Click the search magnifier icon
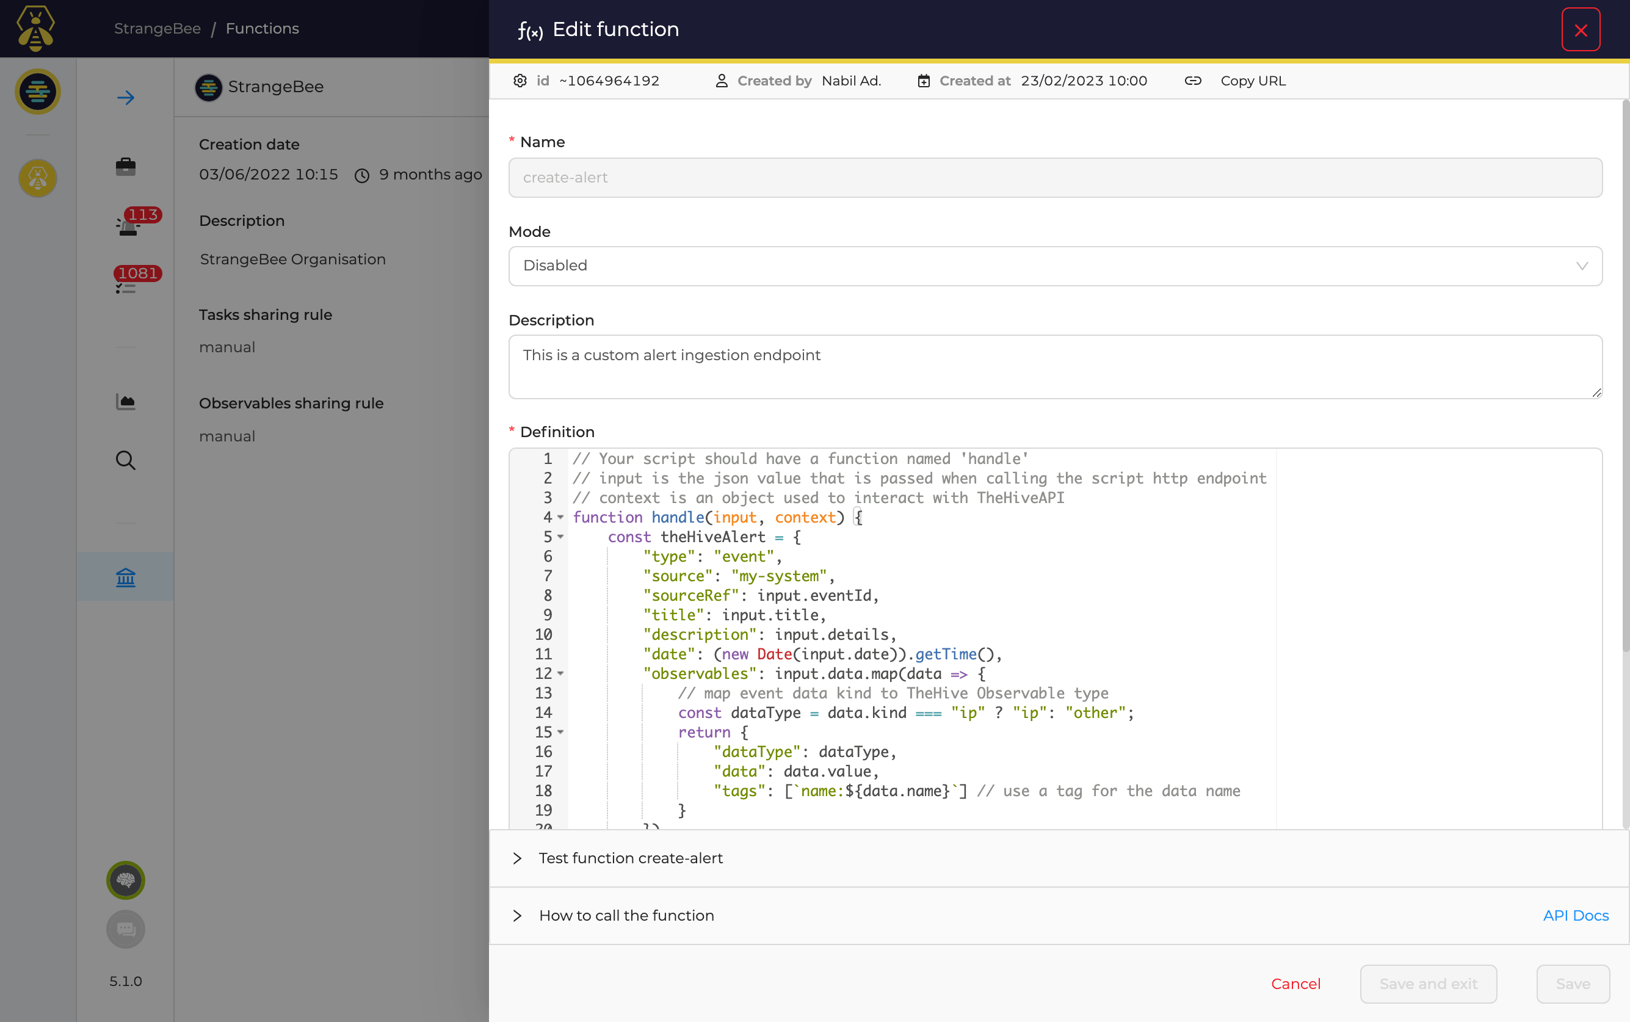The image size is (1630, 1022). click(126, 460)
